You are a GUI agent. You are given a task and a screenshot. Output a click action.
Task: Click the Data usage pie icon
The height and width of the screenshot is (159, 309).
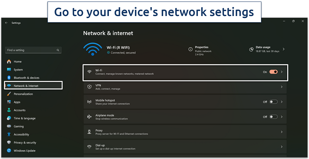(x=251, y=49)
